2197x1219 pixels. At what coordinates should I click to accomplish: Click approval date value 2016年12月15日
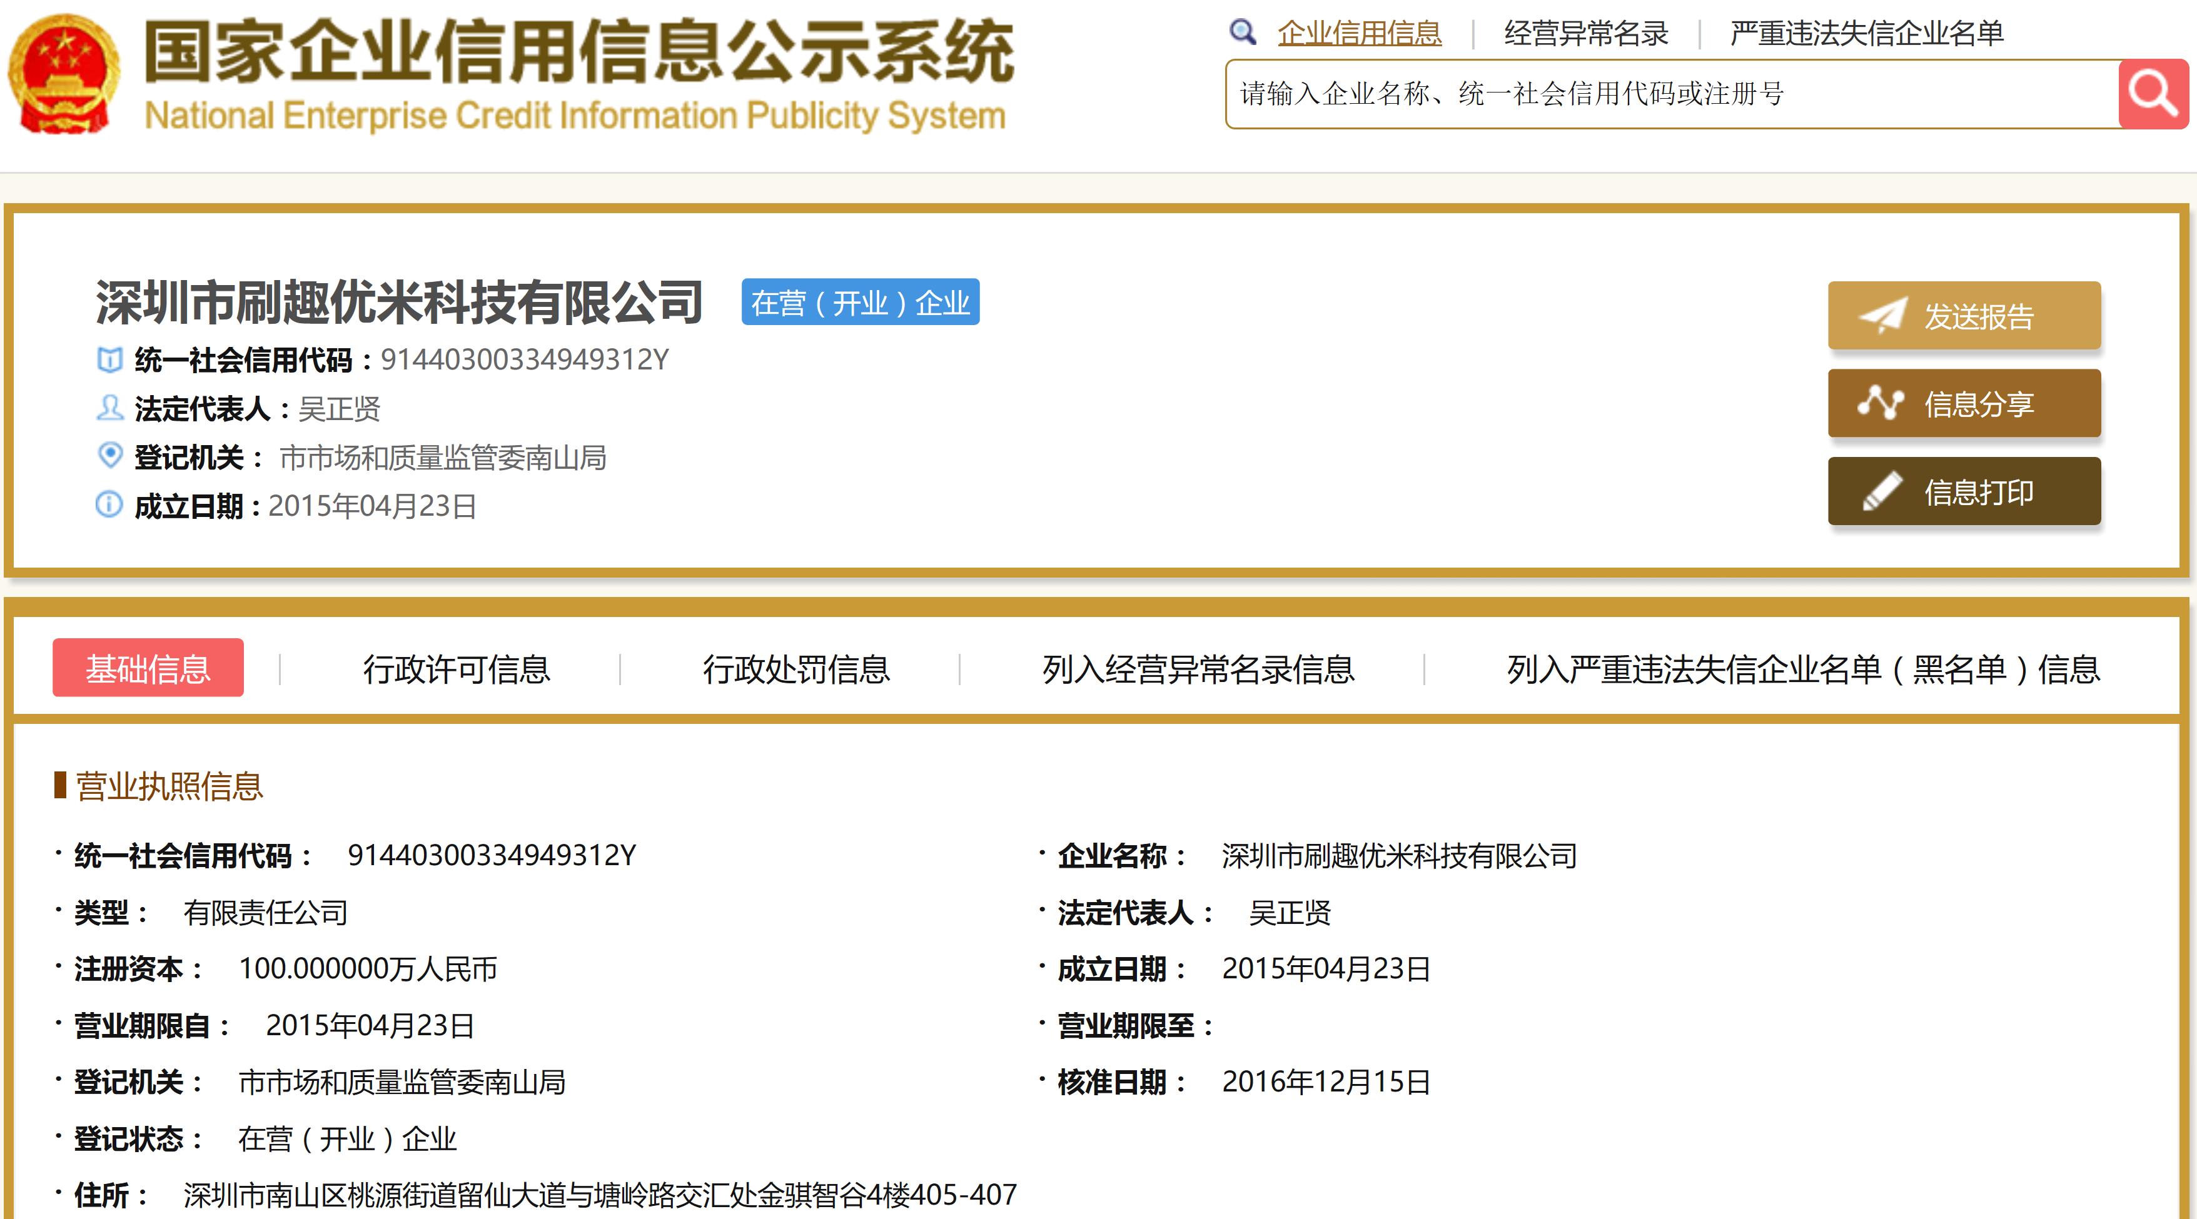point(1326,1081)
